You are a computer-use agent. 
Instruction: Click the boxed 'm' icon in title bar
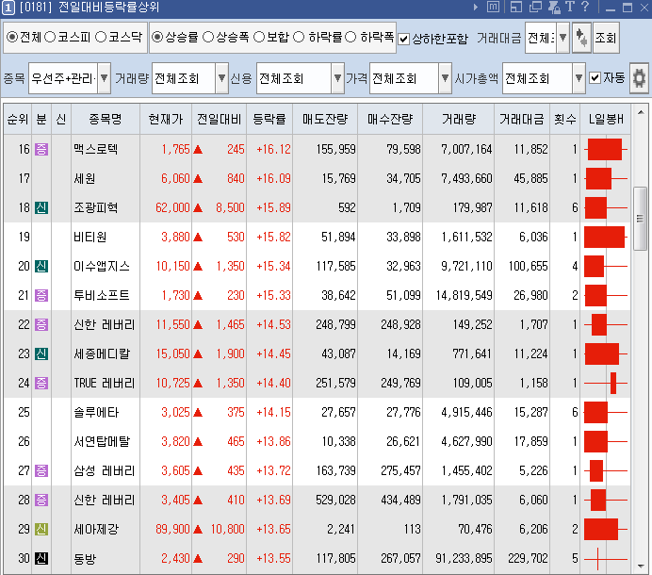493,7
